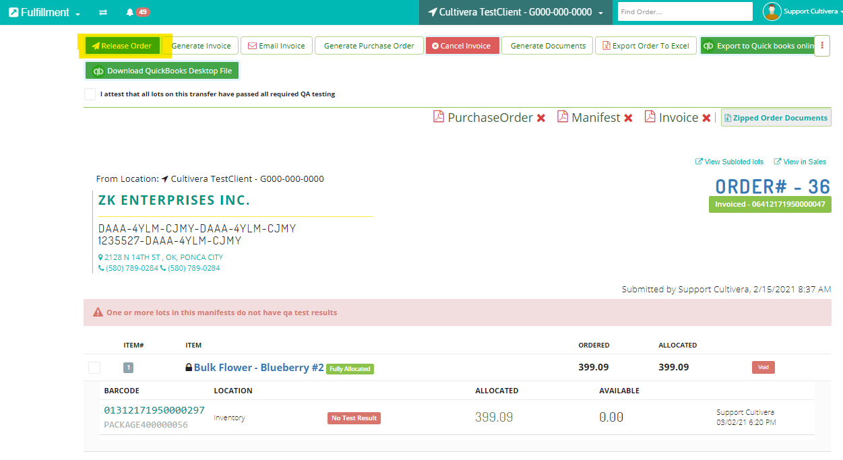This screenshot has width=843, height=460.
Task: Click the View in Sales link
Action: pos(800,162)
